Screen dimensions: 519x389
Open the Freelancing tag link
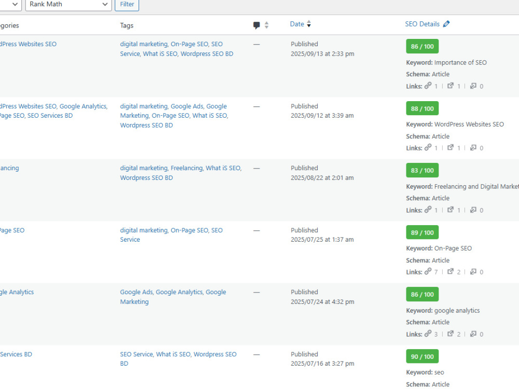[187, 168]
